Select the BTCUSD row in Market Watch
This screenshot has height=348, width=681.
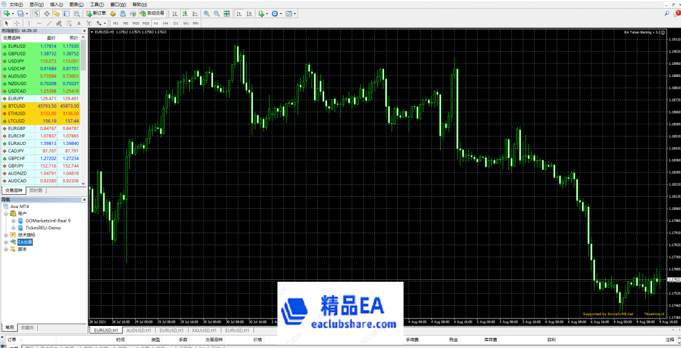(x=41, y=105)
